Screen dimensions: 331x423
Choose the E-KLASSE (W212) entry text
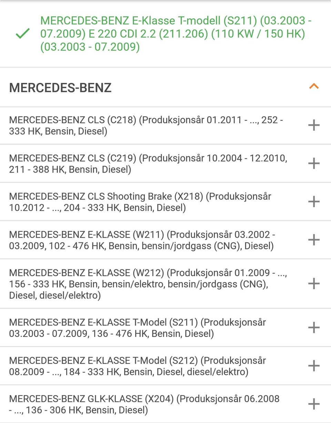pyautogui.click(x=148, y=284)
